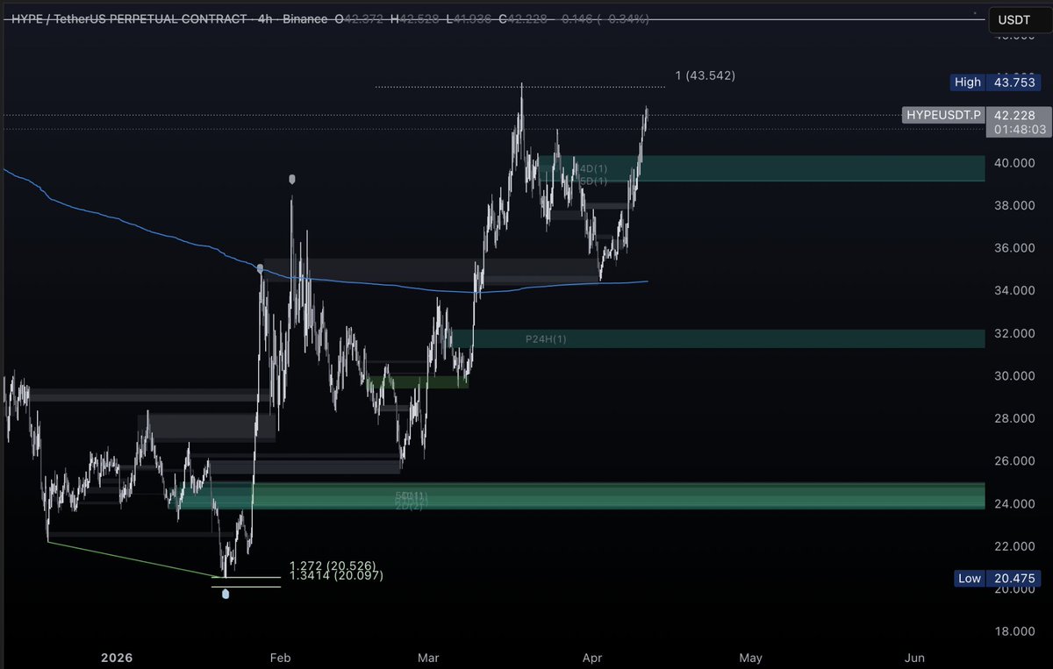Click 38.000 on the price axis

pyautogui.click(x=1014, y=206)
